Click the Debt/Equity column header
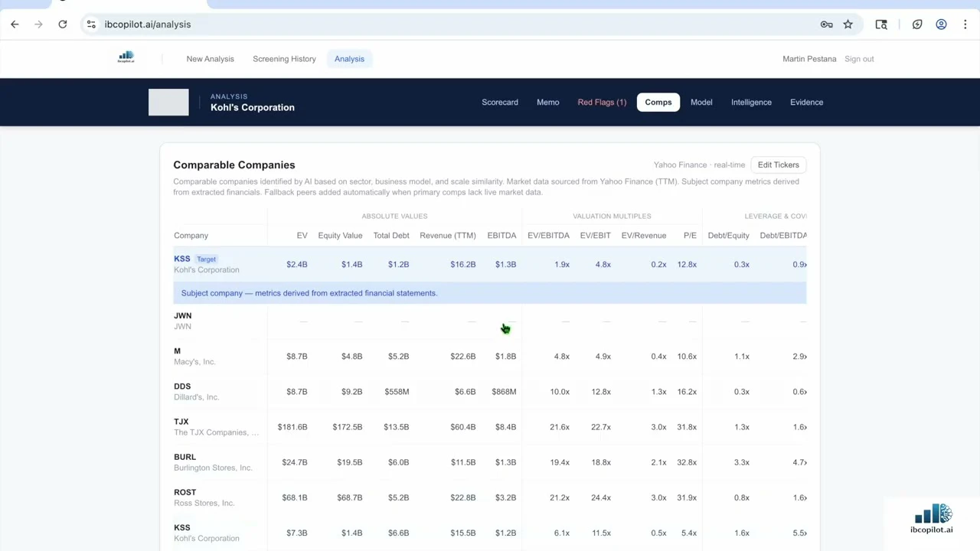This screenshot has height=551, width=980. coord(728,236)
